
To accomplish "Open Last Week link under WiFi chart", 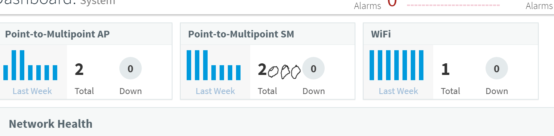I will point(398,91).
